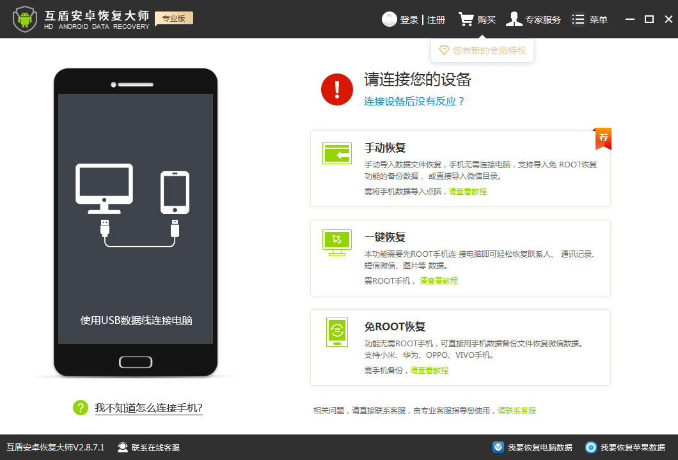Screen dimensions: 678x460
Task: Close the recovery application window
Action: click(668, 19)
